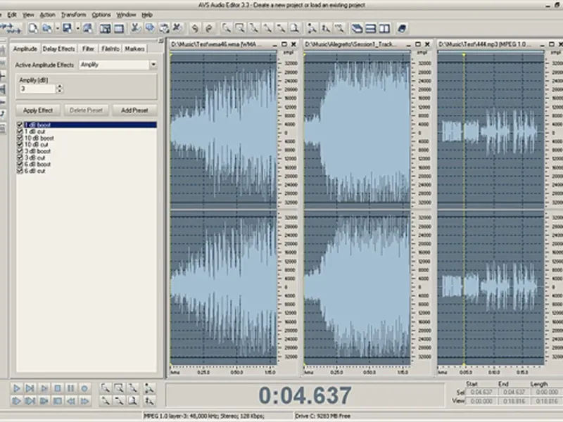
Task: Click the Redo arrow in toolbar
Action: (208, 28)
